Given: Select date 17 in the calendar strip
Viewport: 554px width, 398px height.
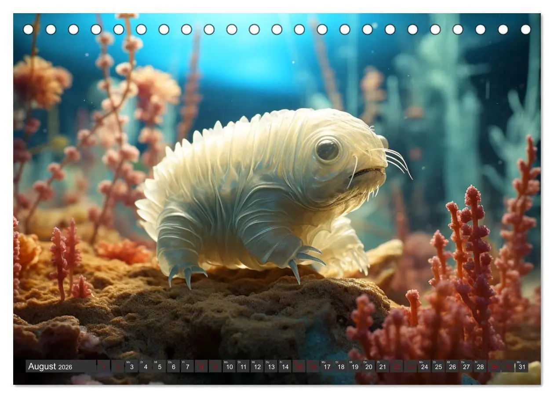Looking at the screenshot, I should click(x=327, y=366).
